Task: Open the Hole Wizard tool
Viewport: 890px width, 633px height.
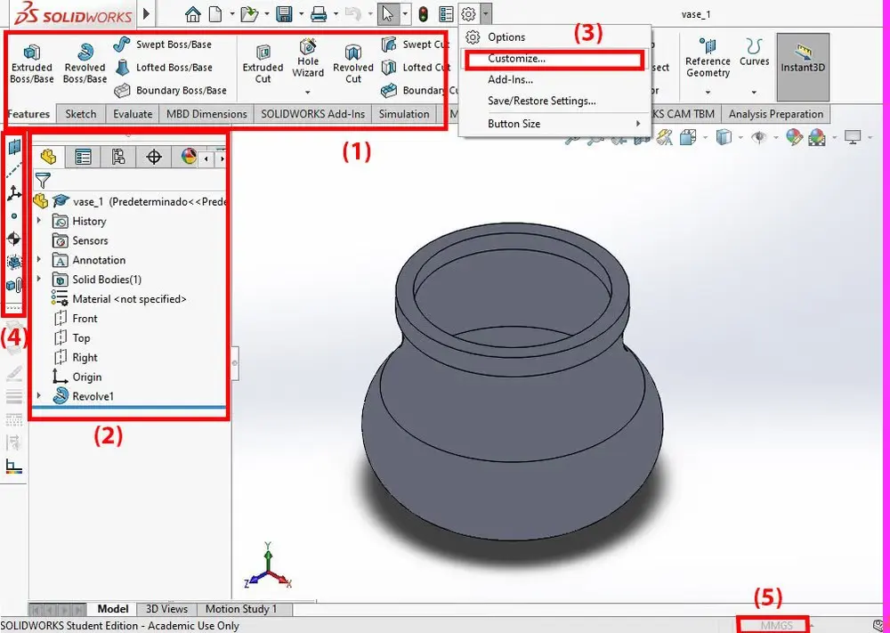Action: [x=308, y=58]
